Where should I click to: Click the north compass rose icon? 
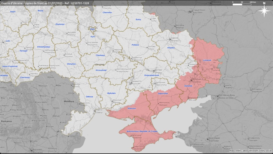click(264, 11)
